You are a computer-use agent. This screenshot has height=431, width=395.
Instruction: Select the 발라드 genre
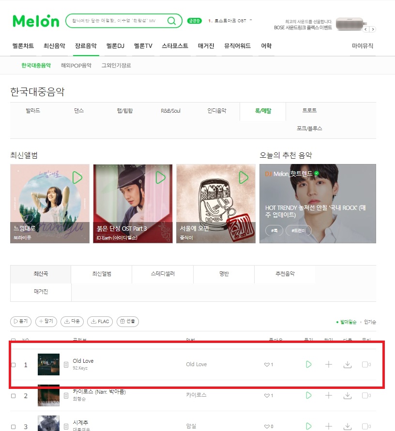[x=33, y=110]
